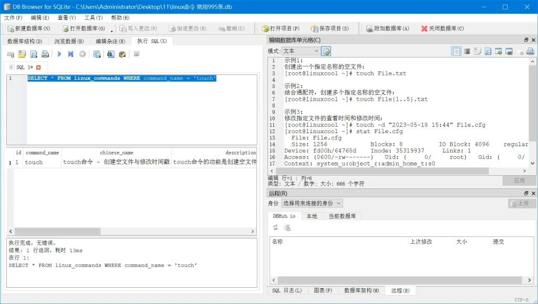This screenshot has width=538, height=304.
Task: Click the description column header
Action: [x=214, y=153]
